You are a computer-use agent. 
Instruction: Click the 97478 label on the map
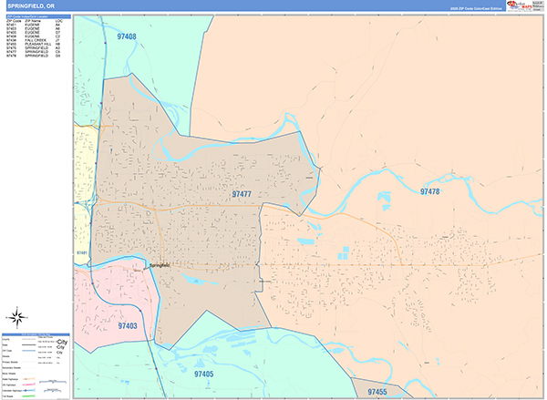tap(429, 191)
